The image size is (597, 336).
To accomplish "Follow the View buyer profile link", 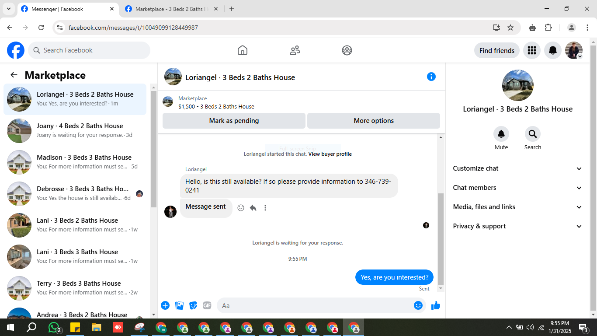I will coord(330,154).
